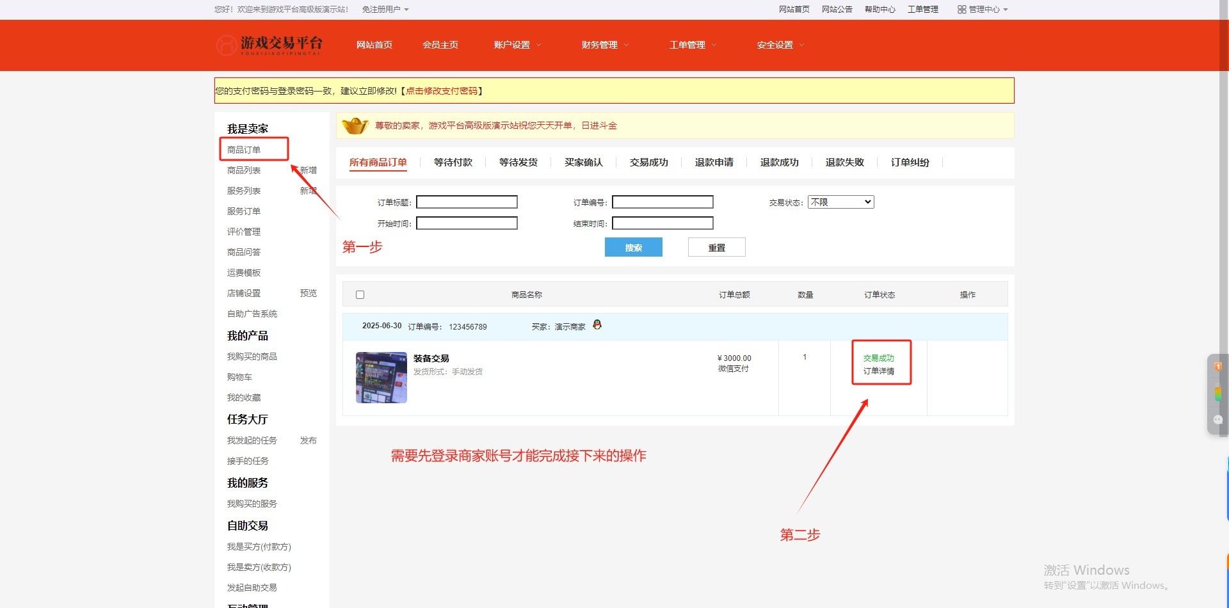Click the 帮助中心 link
This screenshot has height=608, width=1229.
(880, 10)
